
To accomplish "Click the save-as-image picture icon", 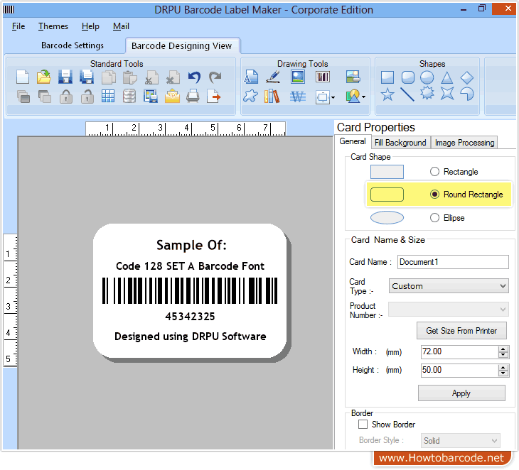I will click(151, 97).
